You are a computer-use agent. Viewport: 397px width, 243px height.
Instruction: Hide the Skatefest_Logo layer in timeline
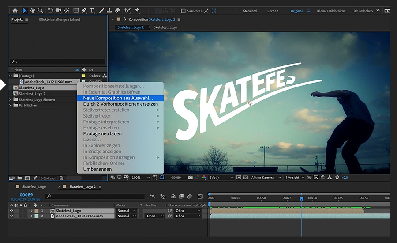pyautogui.click(x=12, y=211)
